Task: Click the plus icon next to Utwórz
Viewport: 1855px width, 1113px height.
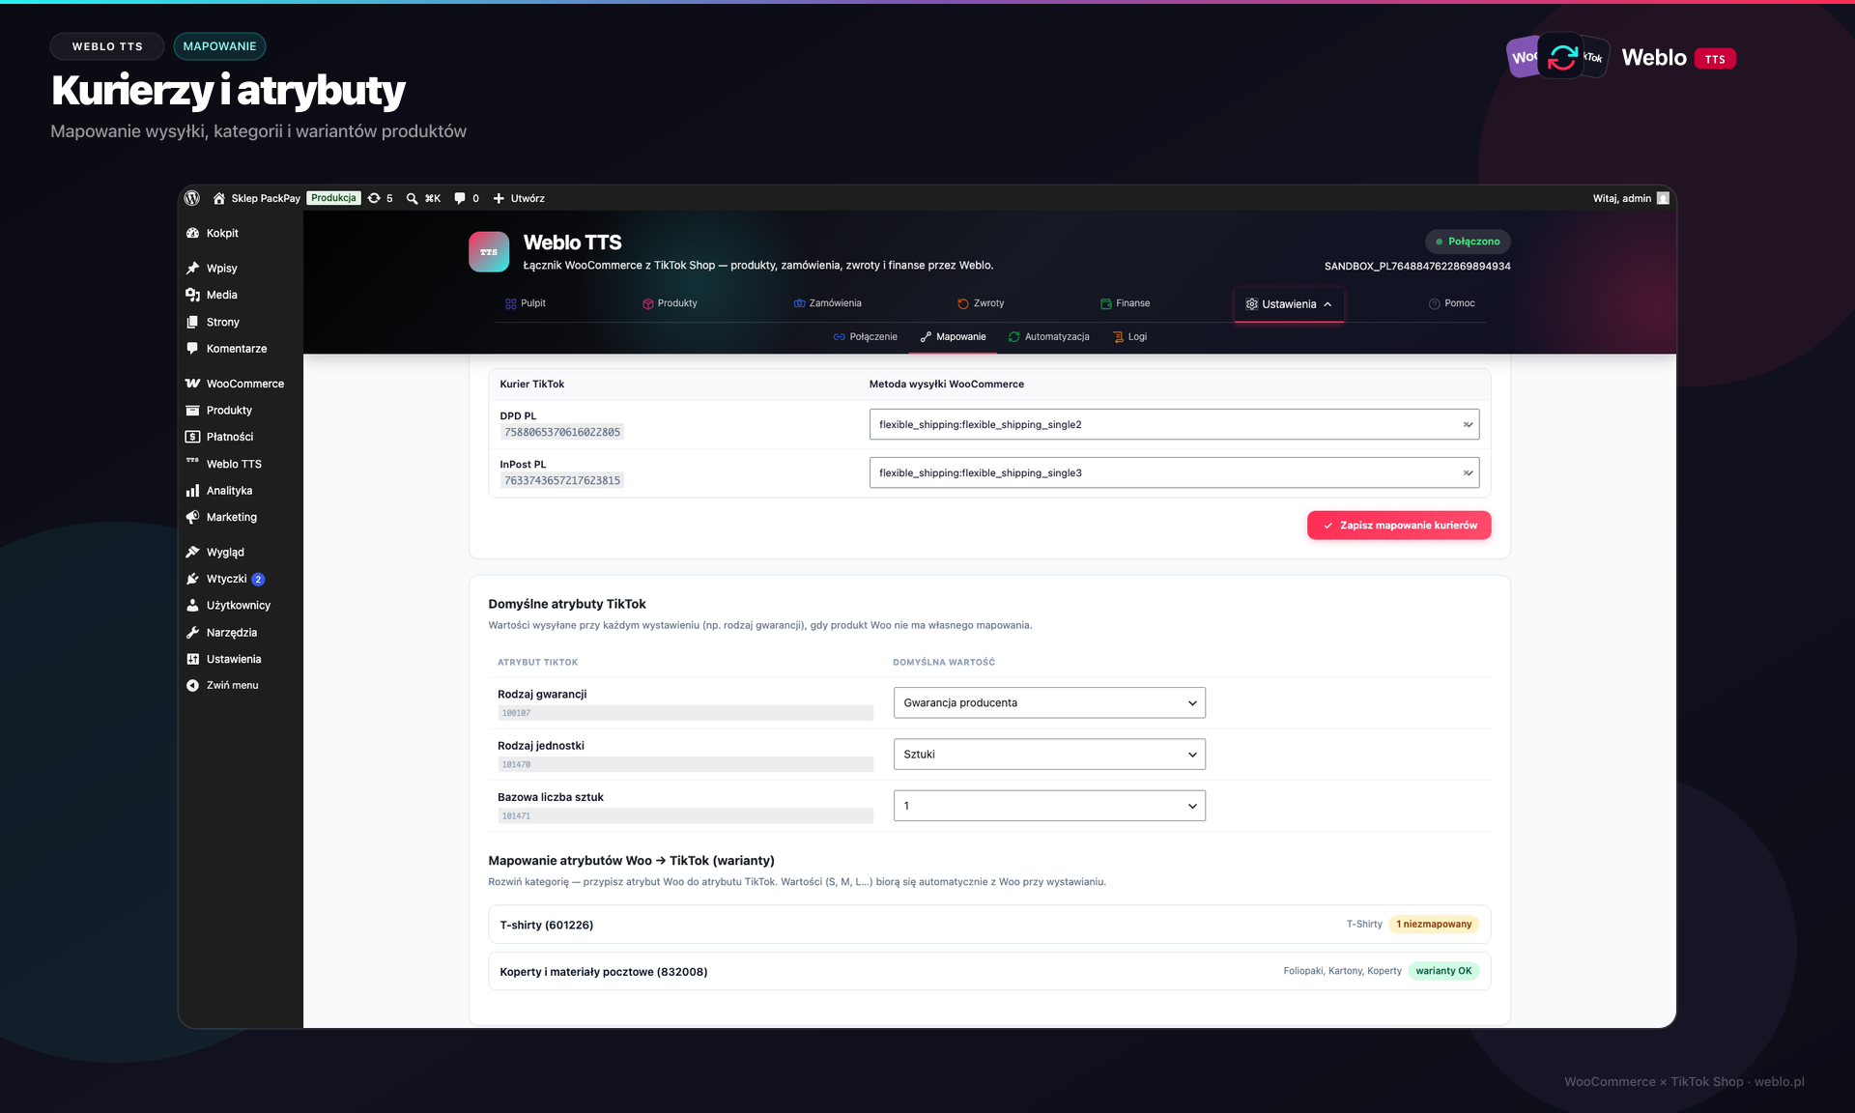Action: pos(499,198)
